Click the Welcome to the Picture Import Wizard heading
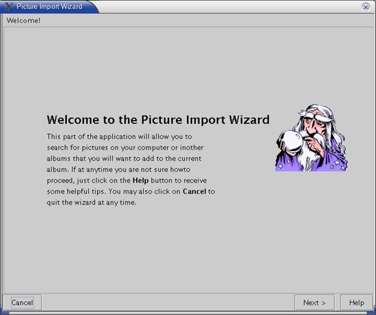 pyautogui.click(x=158, y=119)
